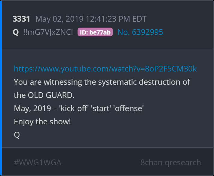Click the text 'OLD GUARD.'
Screen dimensions: 214x176
tap(51, 95)
